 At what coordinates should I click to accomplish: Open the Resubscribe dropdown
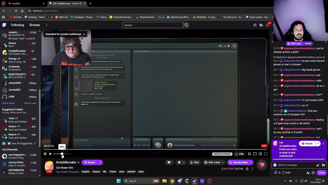pos(240,162)
